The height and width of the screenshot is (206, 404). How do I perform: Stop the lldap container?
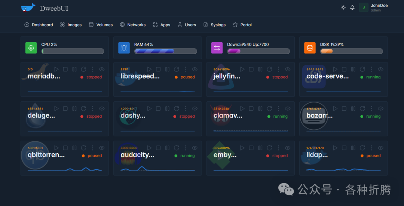pos(344,148)
